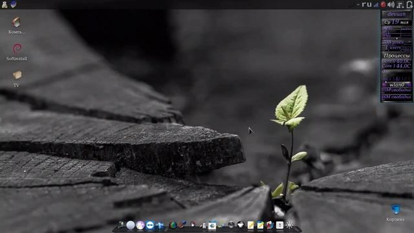Click the pink round dock icon

tap(140, 225)
